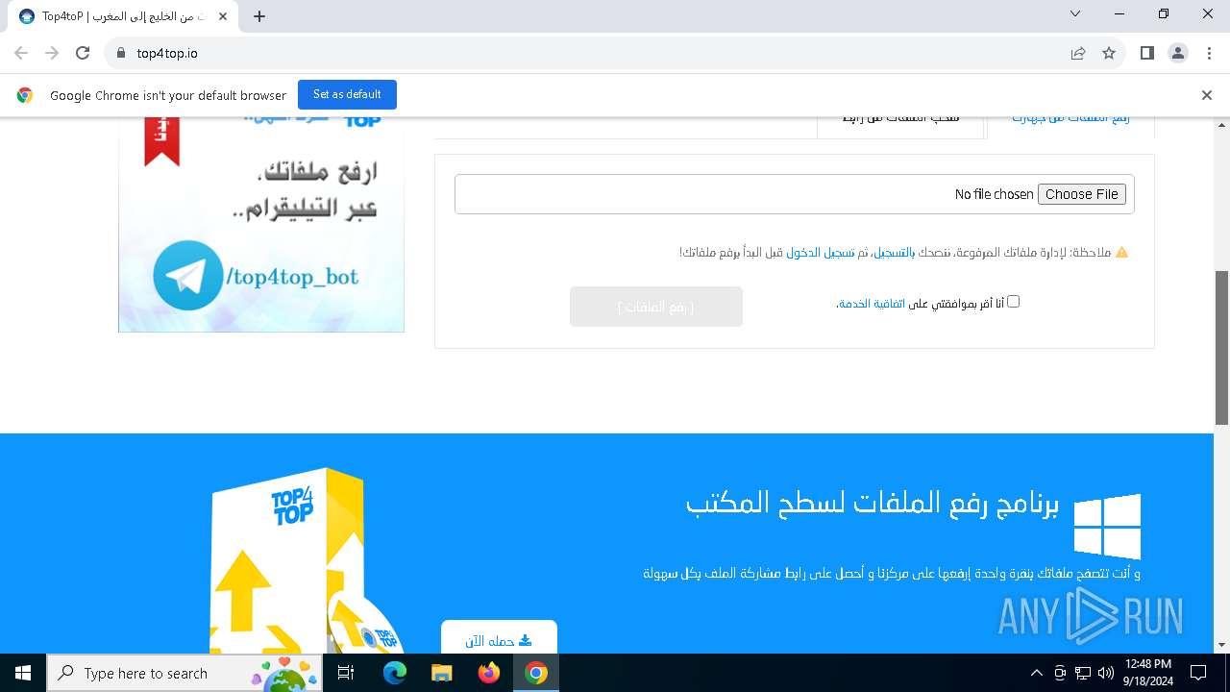Open the notification center
The image size is (1230, 692).
(1198, 673)
